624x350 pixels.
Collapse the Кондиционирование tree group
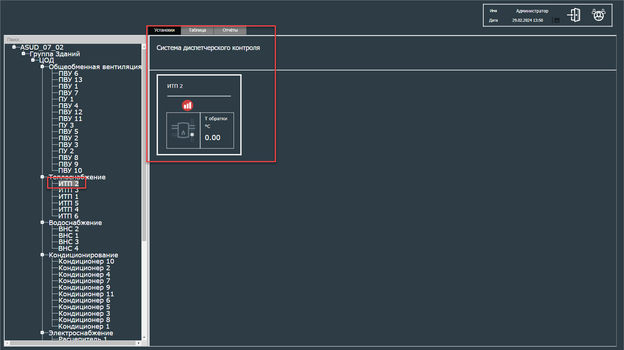pos(42,255)
